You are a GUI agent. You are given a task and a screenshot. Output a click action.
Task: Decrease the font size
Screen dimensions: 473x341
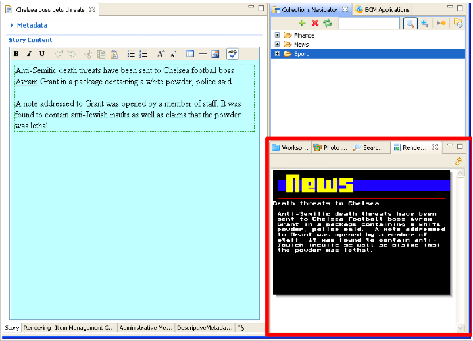click(x=173, y=55)
